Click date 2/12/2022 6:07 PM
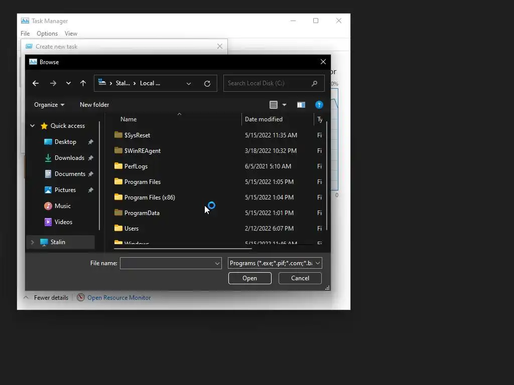Image resolution: width=514 pixels, height=385 pixels. pyautogui.click(x=269, y=229)
